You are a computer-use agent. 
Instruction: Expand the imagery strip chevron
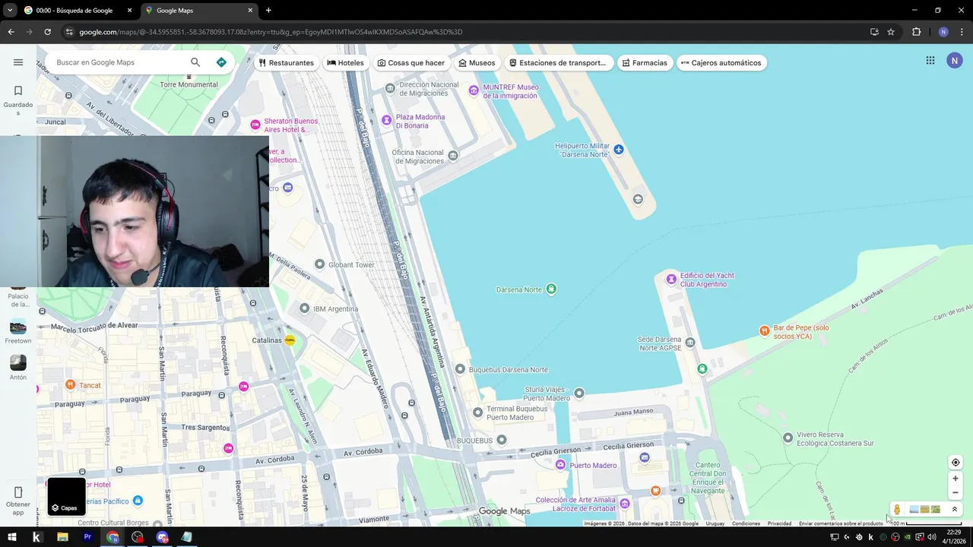[955, 509]
